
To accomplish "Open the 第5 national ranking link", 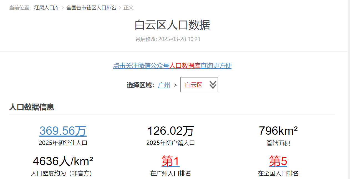I will coord(278,161).
